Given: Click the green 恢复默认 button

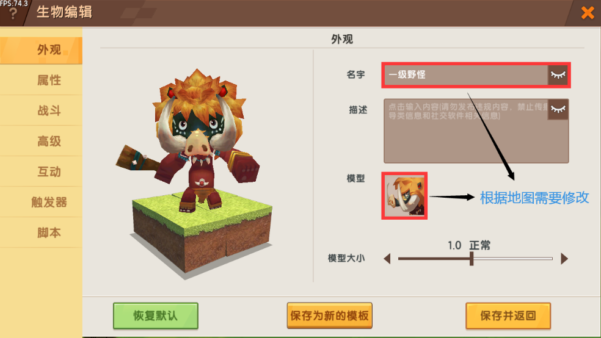Looking at the screenshot, I should tap(156, 316).
